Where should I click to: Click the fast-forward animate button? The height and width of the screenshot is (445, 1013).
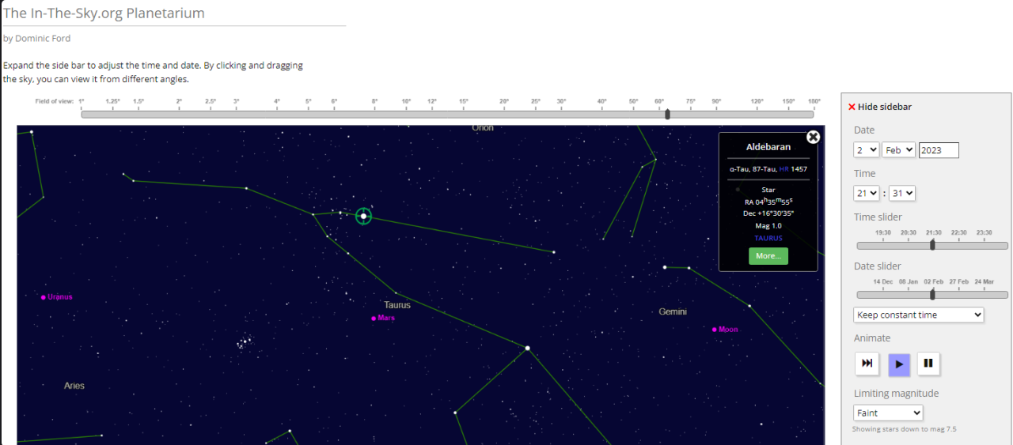click(867, 364)
